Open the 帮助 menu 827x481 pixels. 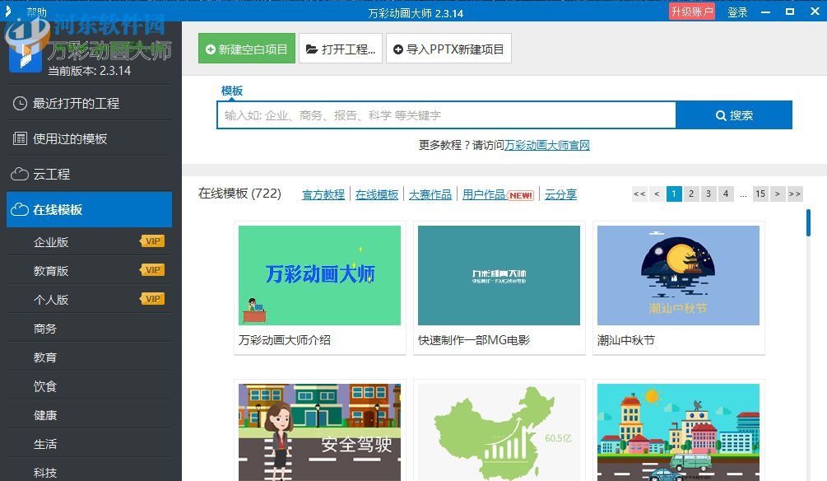38,12
